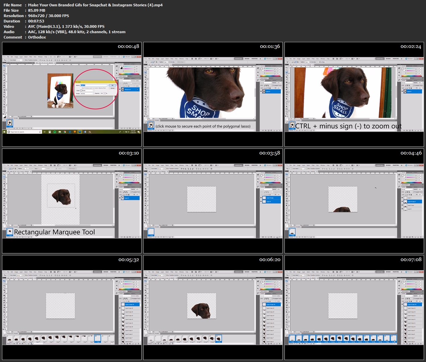Hide the Background layer in 00:00:48 frame
Viewport: 426px width, 362px height.
pyautogui.click(x=120, y=89)
